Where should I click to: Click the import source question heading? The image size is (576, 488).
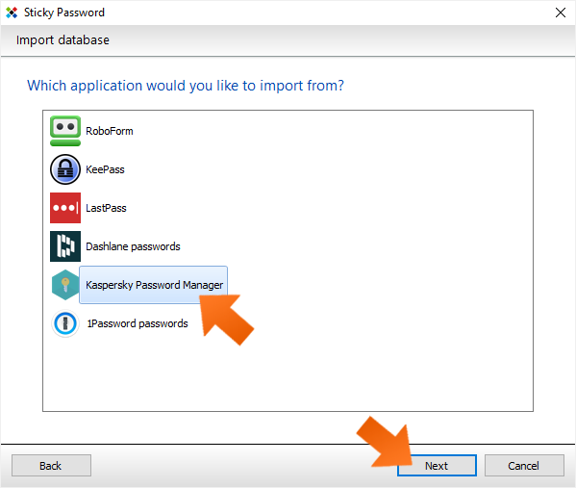[x=186, y=86]
